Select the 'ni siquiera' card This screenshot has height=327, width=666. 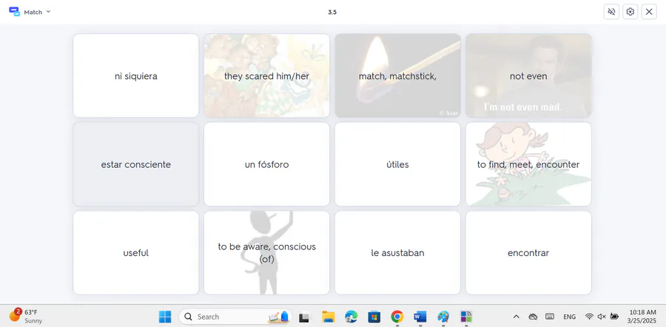[136, 75]
